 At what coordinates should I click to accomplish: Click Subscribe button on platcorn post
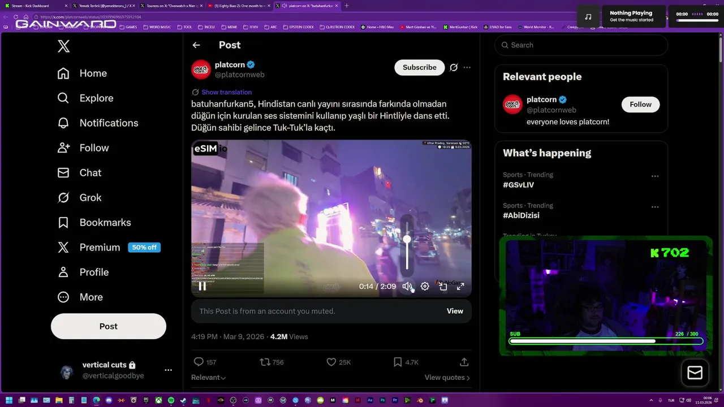coord(420,67)
